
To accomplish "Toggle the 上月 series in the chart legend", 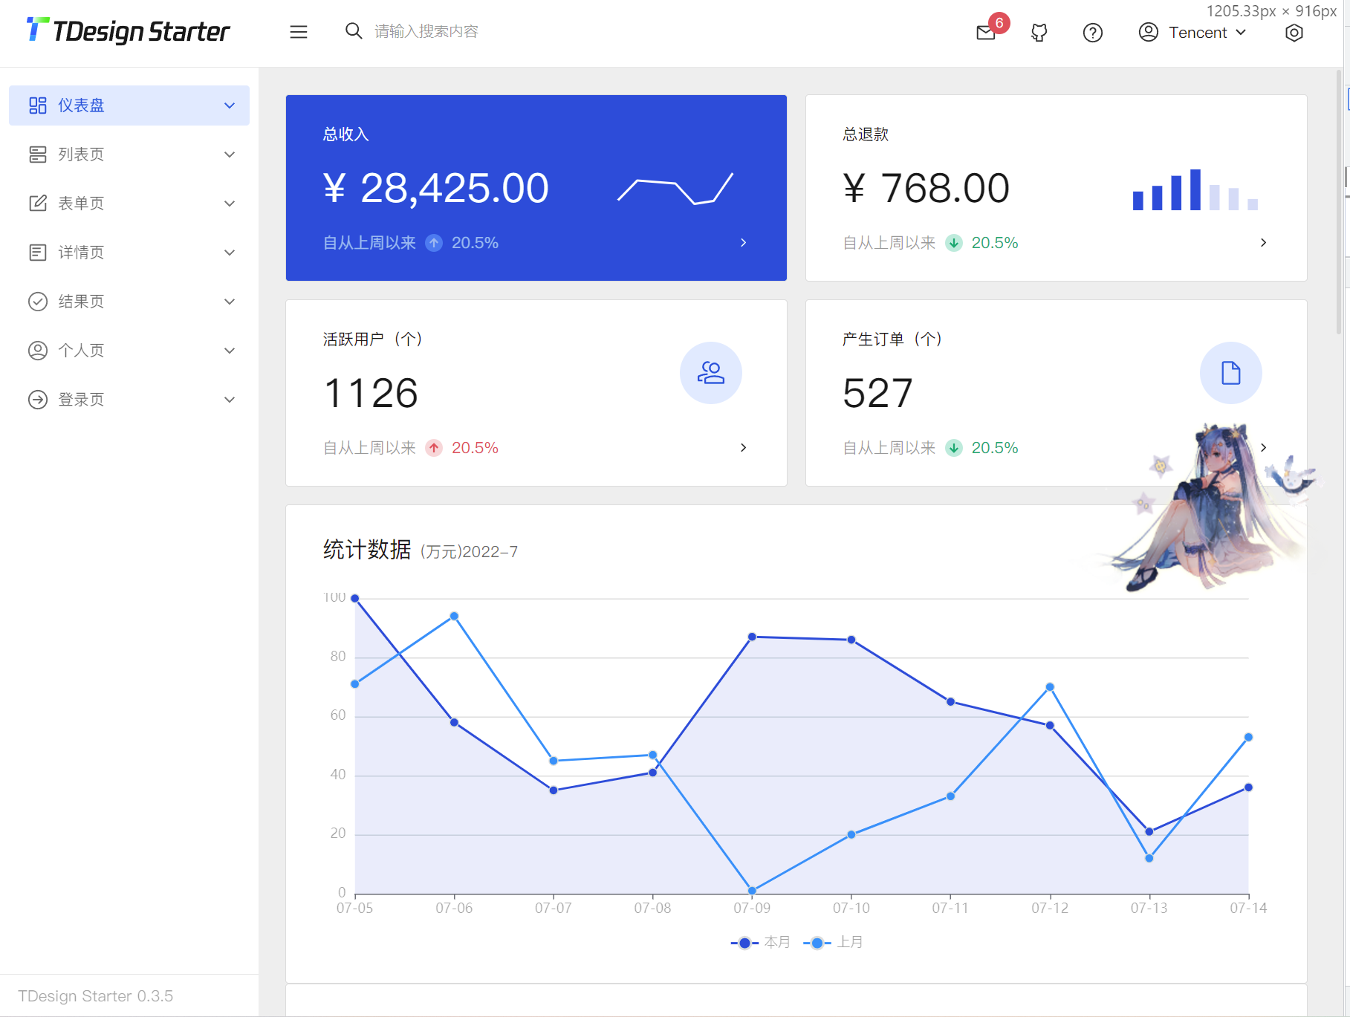I will [833, 941].
